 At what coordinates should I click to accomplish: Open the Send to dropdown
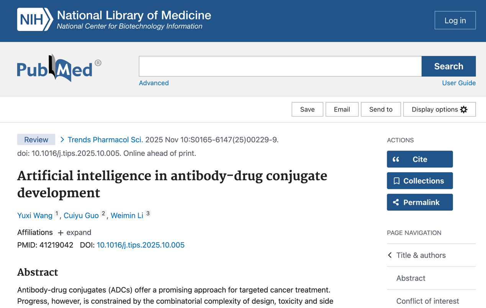[x=381, y=110]
